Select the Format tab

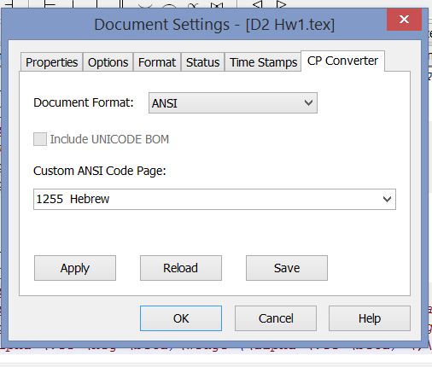[157, 62]
